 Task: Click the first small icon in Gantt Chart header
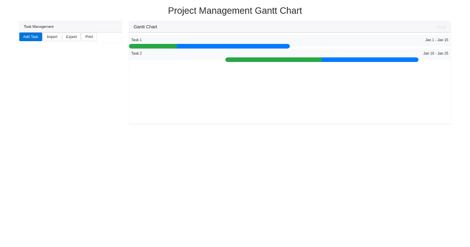pos(439,27)
